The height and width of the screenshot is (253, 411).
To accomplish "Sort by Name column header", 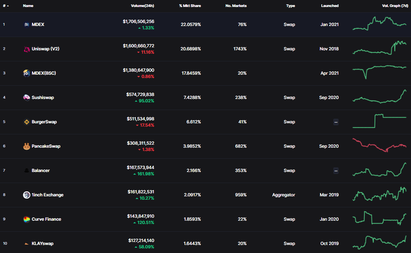I will click(28, 6).
